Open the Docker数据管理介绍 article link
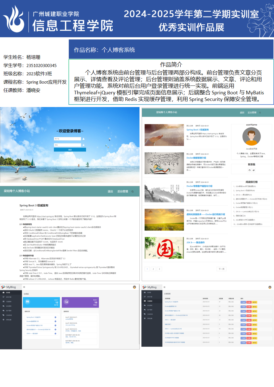The height and width of the screenshot is (387, 274). [196, 158]
